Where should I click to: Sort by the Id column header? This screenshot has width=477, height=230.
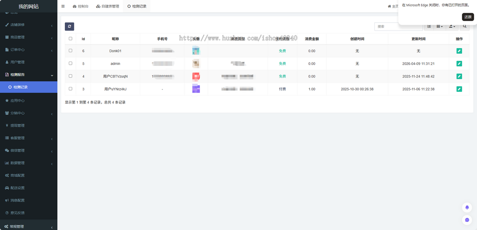tap(83, 39)
